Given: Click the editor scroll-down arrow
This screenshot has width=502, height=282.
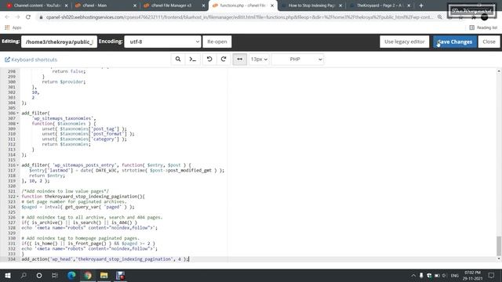Looking at the screenshot, I should tap(499, 258).
